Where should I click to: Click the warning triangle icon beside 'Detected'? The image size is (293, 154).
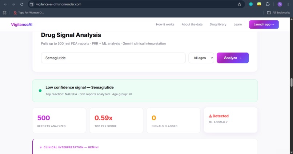[x=210, y=116]
